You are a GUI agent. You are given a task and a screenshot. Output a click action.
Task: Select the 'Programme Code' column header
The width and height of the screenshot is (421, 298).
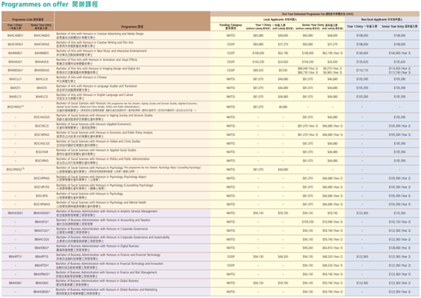coord(28,20)
